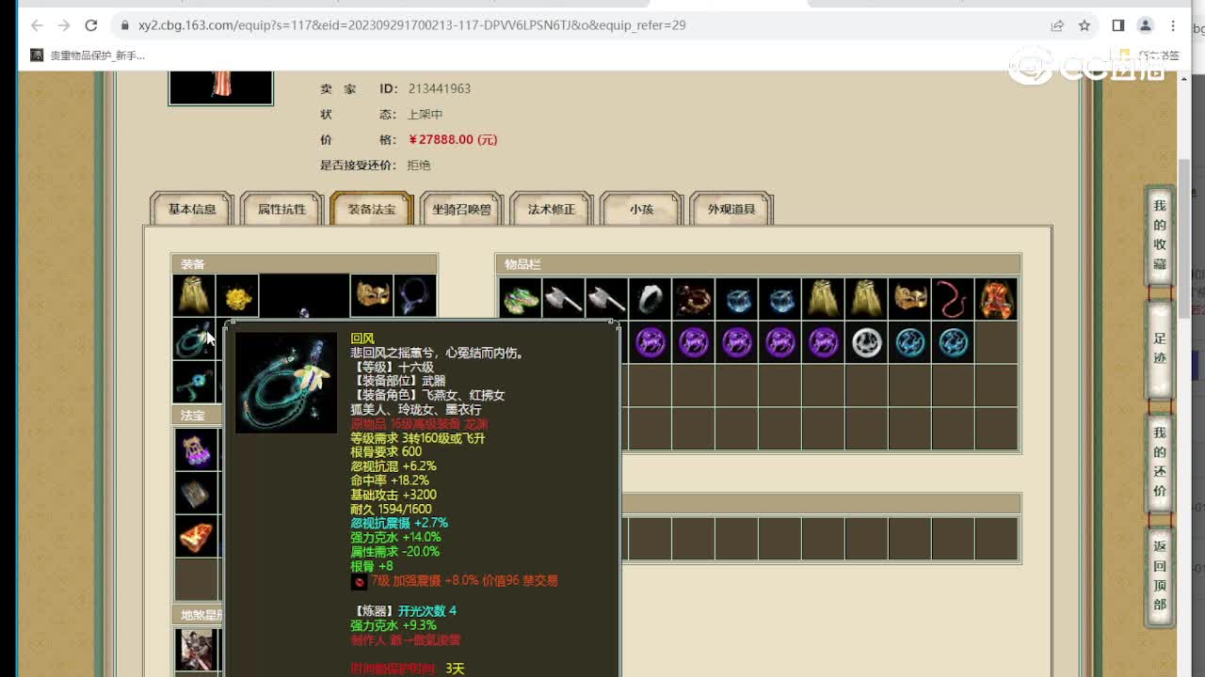Select the yellow flower item in 装备 panel
This screenshot has width=1205, height=677.
tap(237, 296)
